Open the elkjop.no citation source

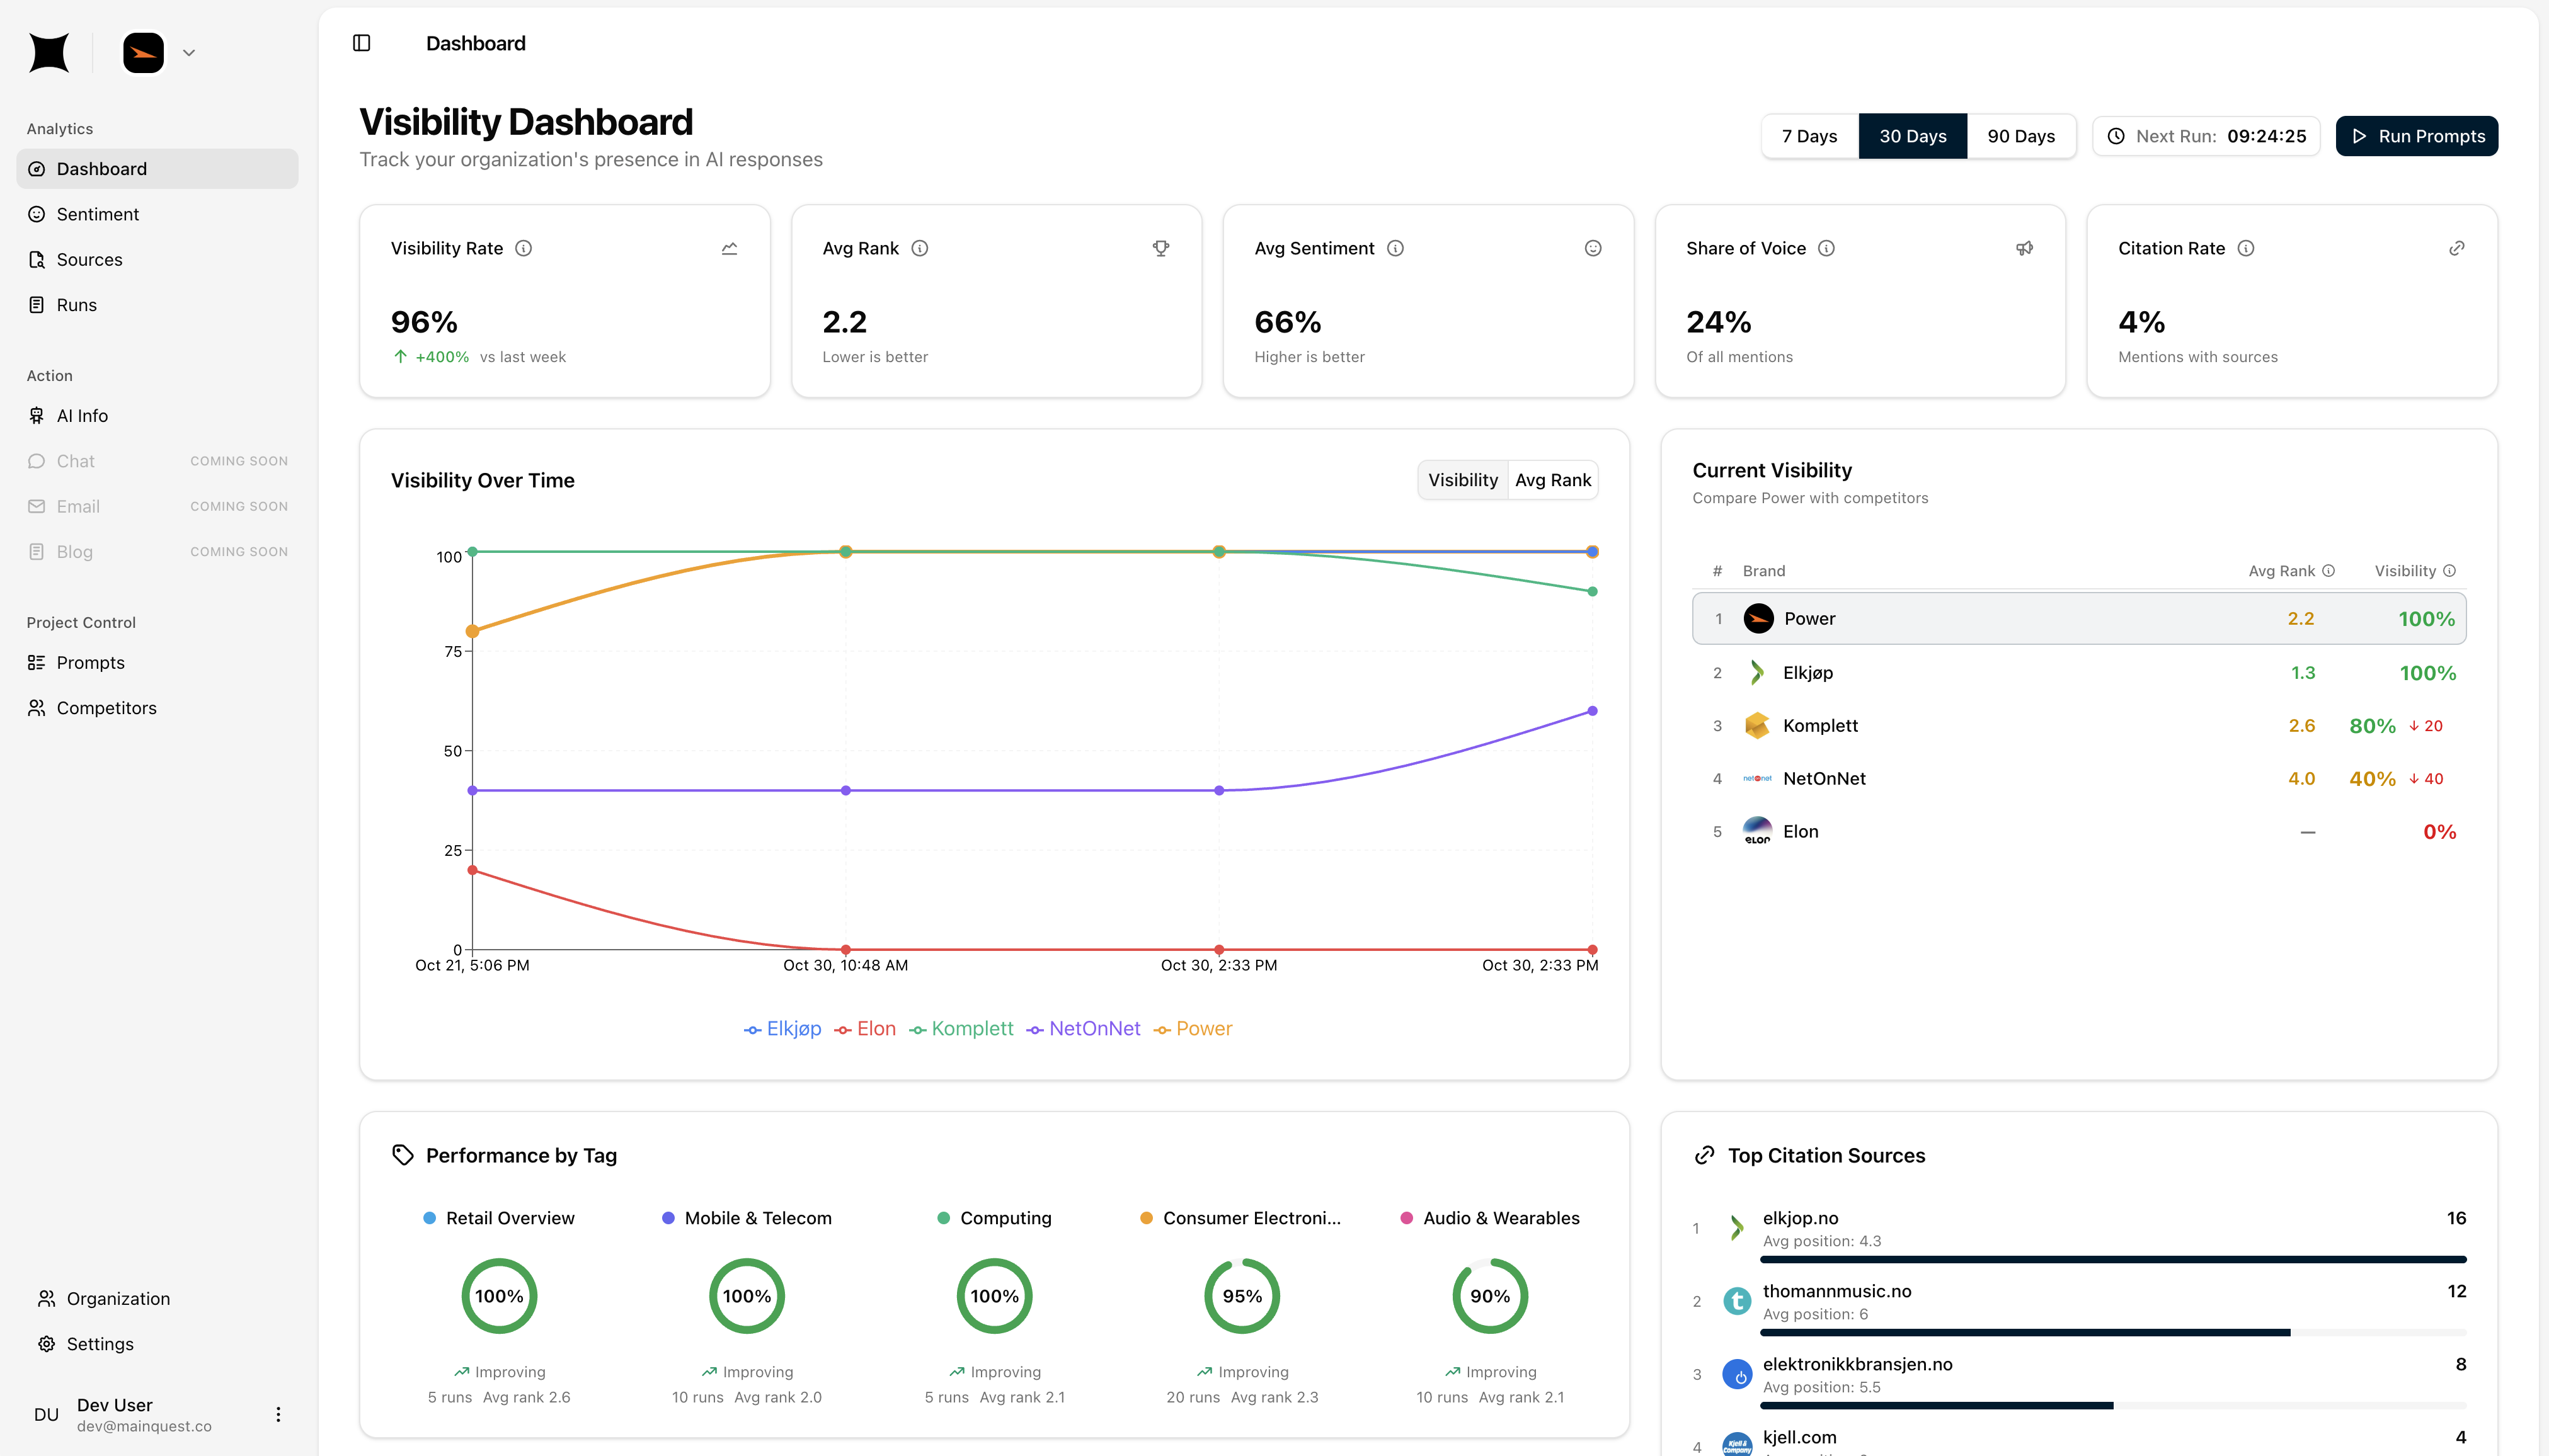[1800, 1218]
